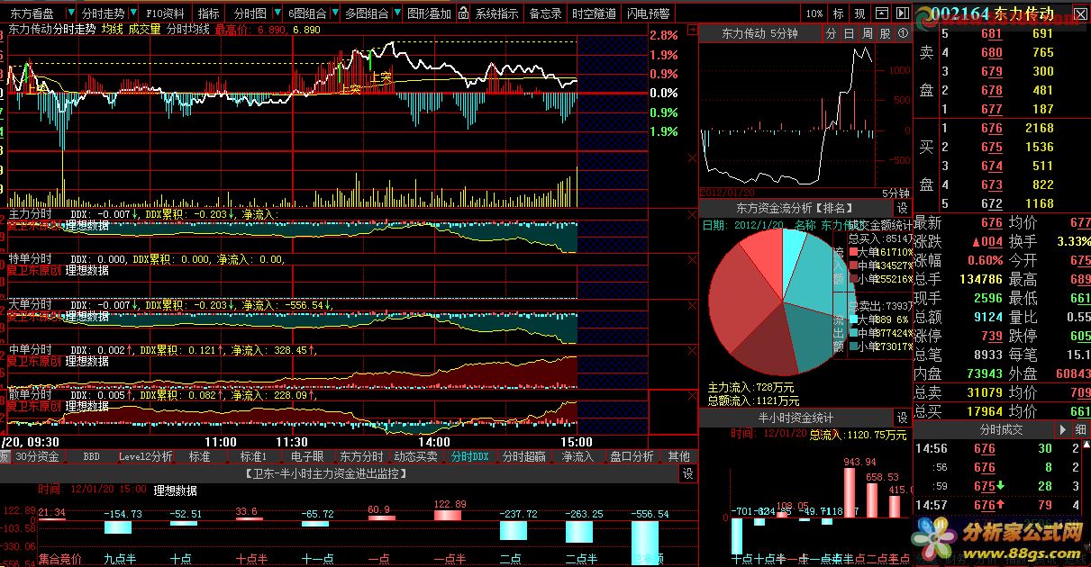1091x567 pixels.
Task: Select the 其他 tab
Action: [678, 456]
